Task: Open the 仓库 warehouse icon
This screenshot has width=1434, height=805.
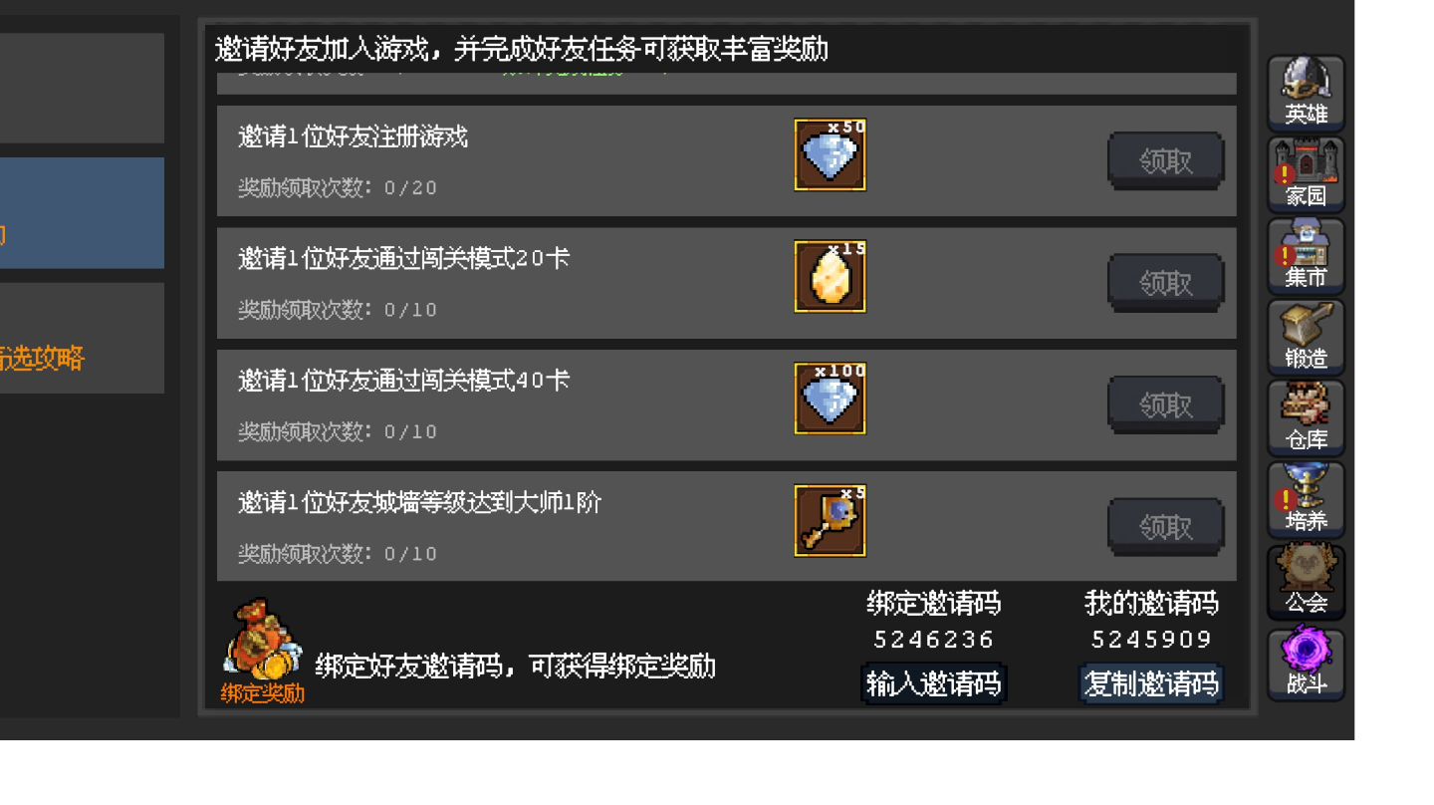Action: (1306, 417)
